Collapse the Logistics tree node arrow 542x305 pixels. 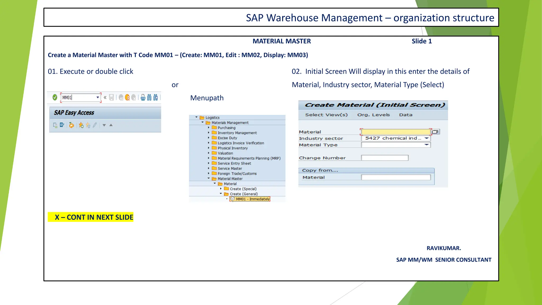pyautogui.click(x=196, y=117)
